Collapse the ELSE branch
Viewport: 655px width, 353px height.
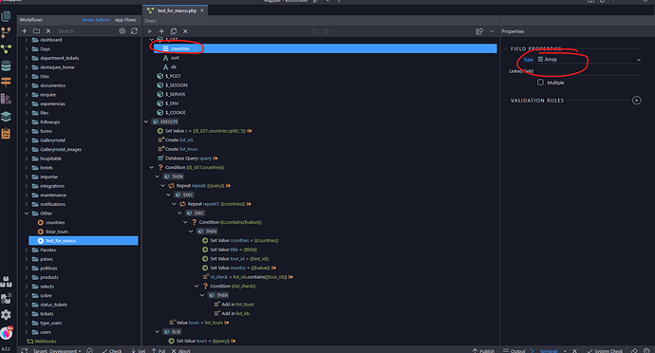point(157,332)
